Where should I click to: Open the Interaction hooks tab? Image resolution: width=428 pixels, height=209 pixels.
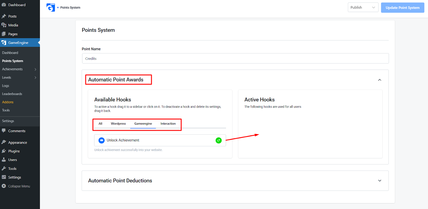coord(168,124)
